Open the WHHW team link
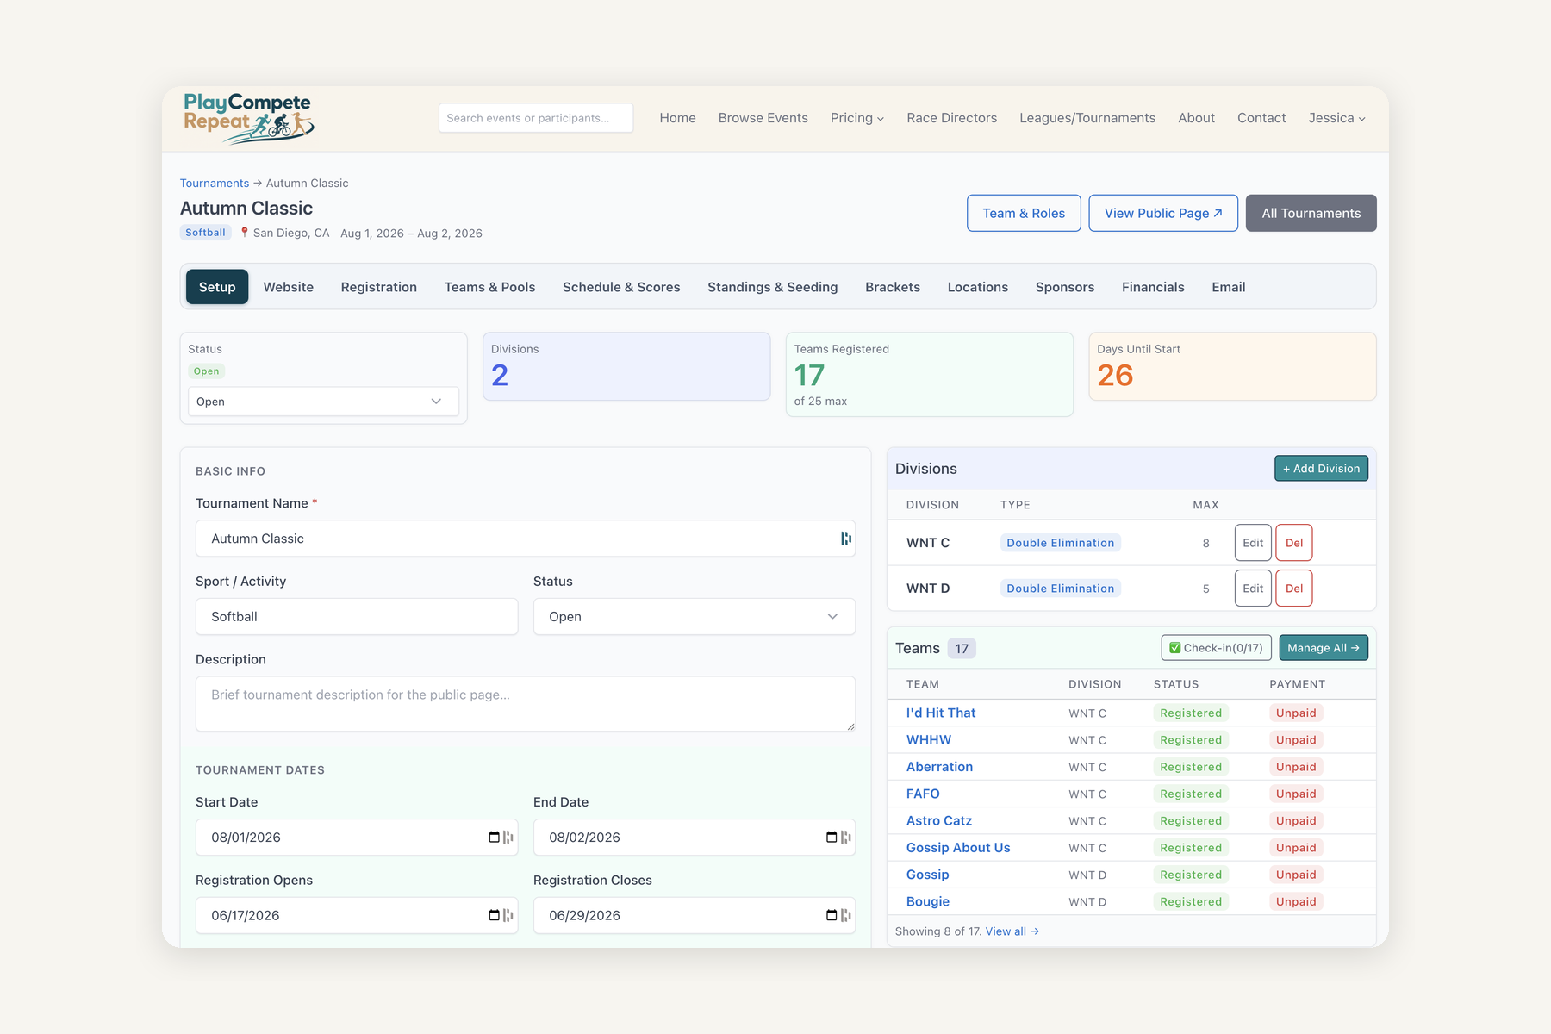 coord(929,740)
